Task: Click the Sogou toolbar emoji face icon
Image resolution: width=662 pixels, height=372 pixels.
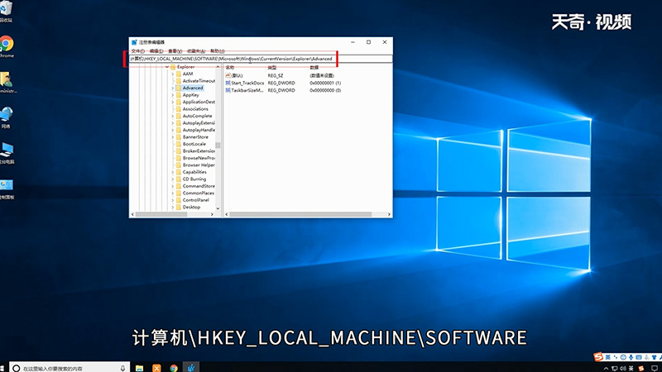Action: click(623, 357)
